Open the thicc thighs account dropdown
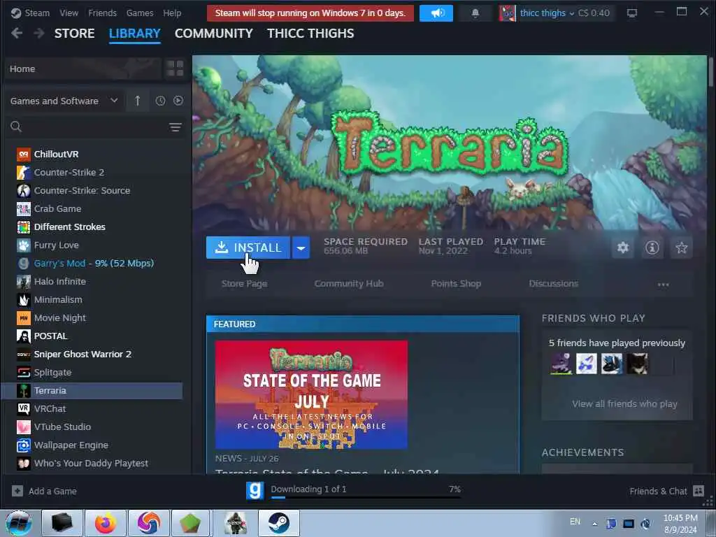 tap(547, 13)
